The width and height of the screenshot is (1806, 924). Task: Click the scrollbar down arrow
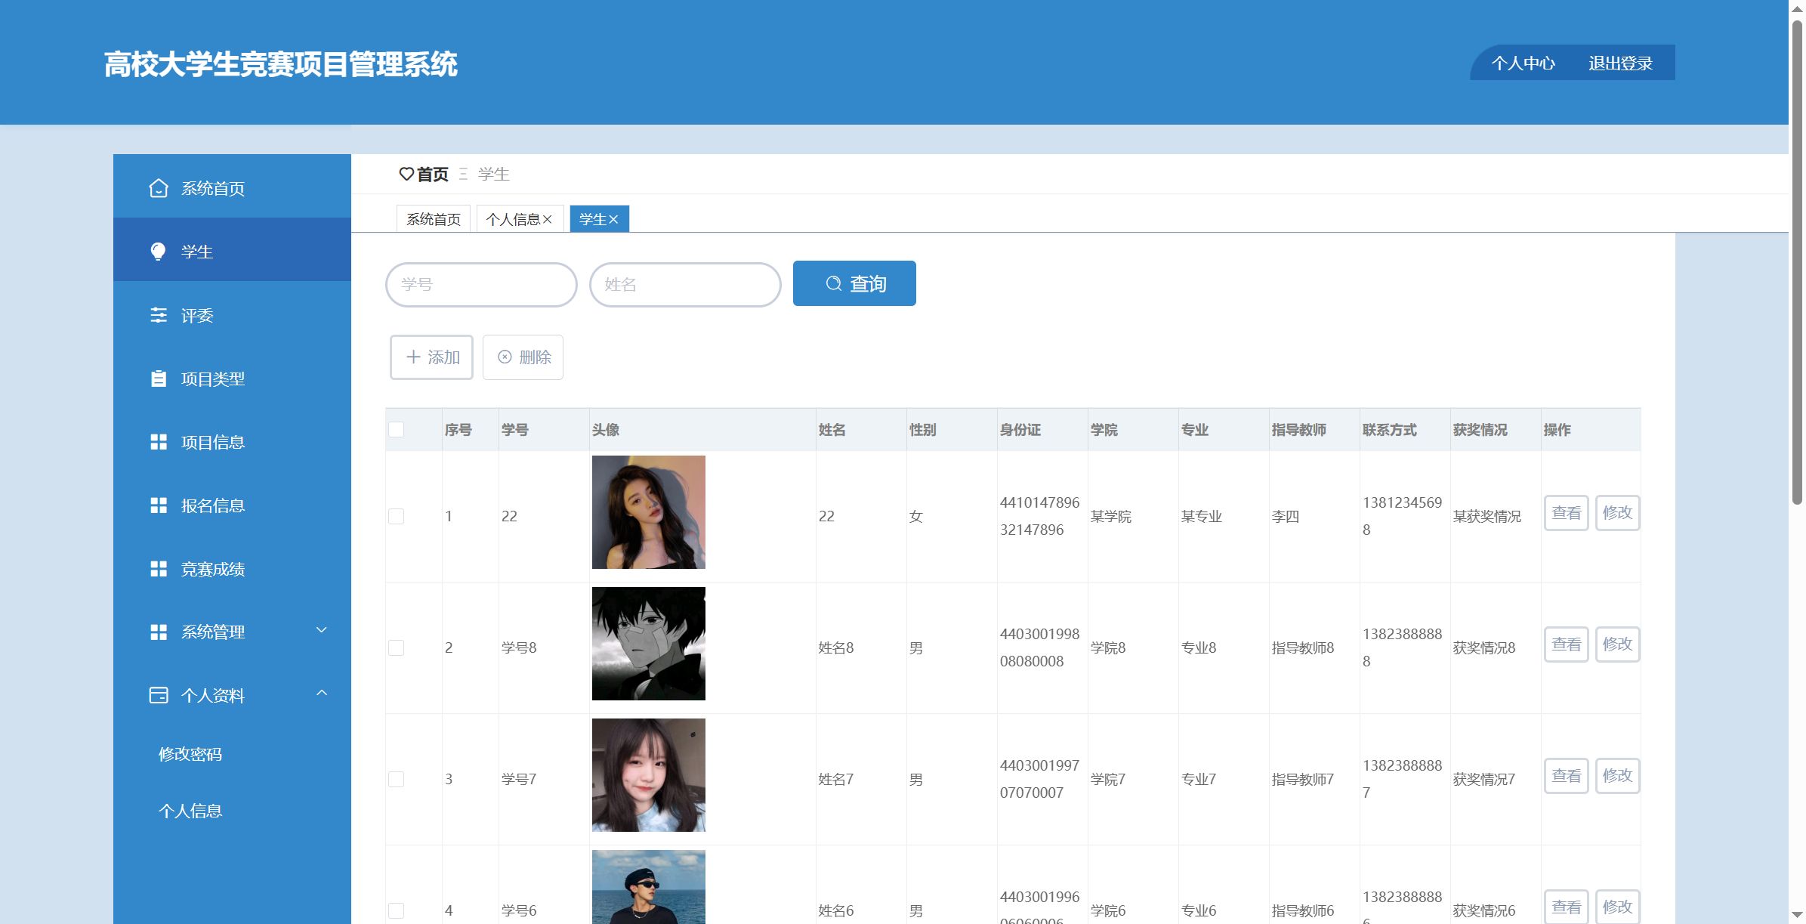point(1797,915)
